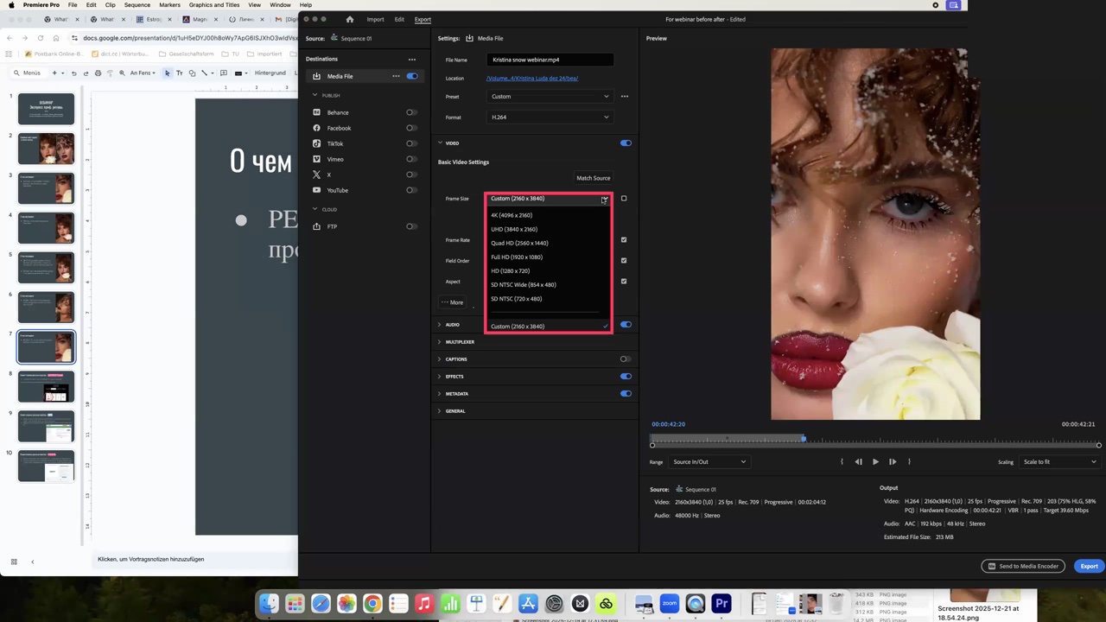Click the blue Export button
The height and width of the screenshot is (622, 1106).
(x=1089, y=567)
